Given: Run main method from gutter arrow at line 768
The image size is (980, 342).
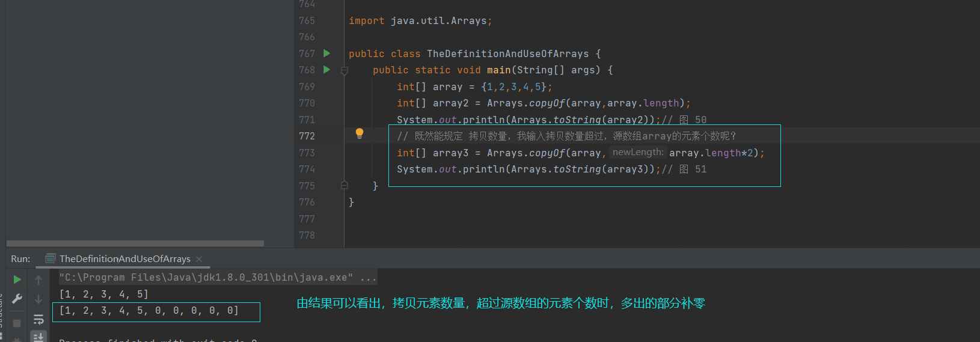Looking at the screenshot, I should (326, 70).
